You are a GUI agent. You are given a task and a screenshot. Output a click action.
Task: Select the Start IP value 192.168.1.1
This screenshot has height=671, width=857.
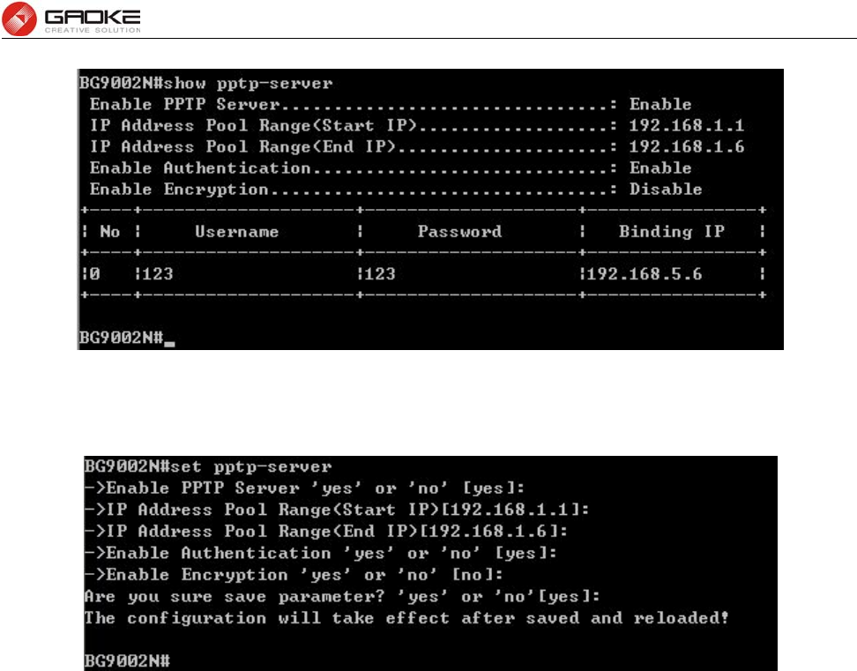687,126
